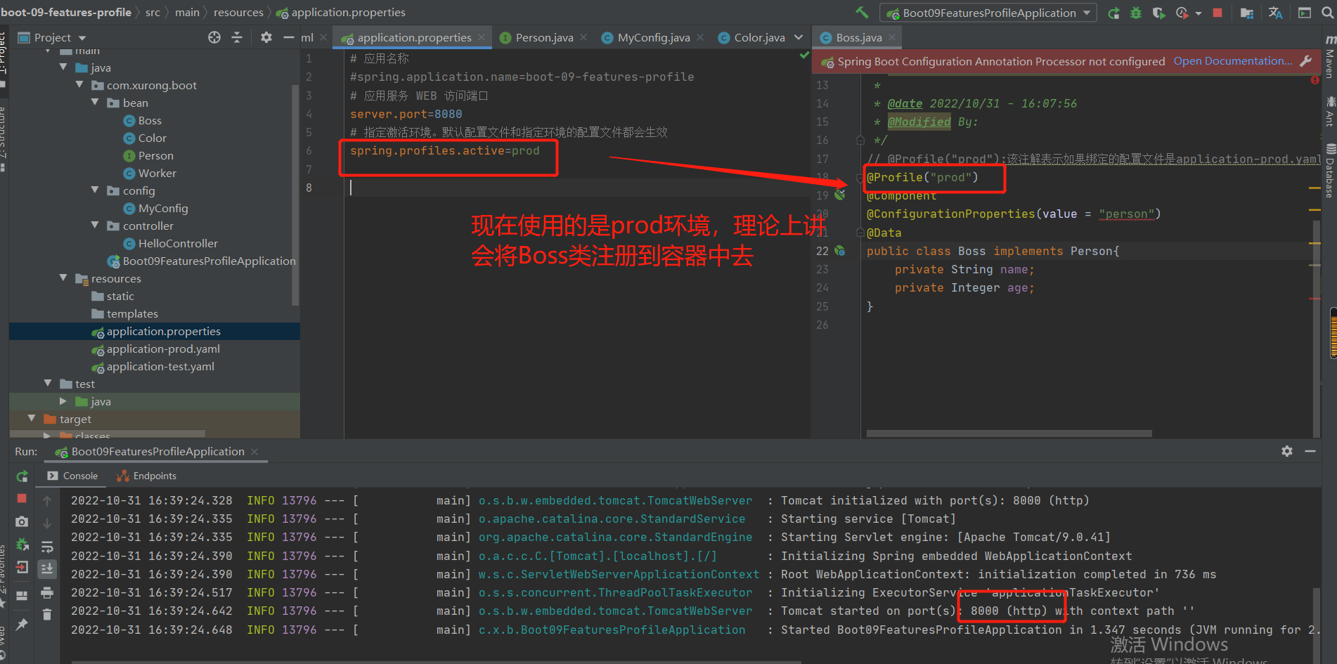Viewport: 1337px width, 664px height.
Task: Toggle soft-wrap in console
Action: (47, 547)
